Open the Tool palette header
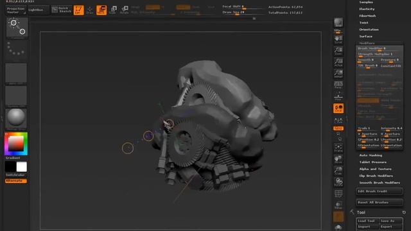Screen dimensions: 411x231 [x=361, y=212]
